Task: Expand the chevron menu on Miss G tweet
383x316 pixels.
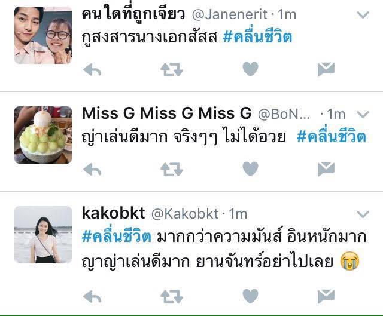Action: [363, 114]
